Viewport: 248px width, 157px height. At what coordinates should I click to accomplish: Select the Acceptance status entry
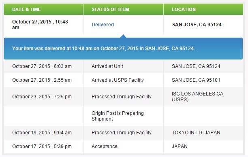point(105,146)
